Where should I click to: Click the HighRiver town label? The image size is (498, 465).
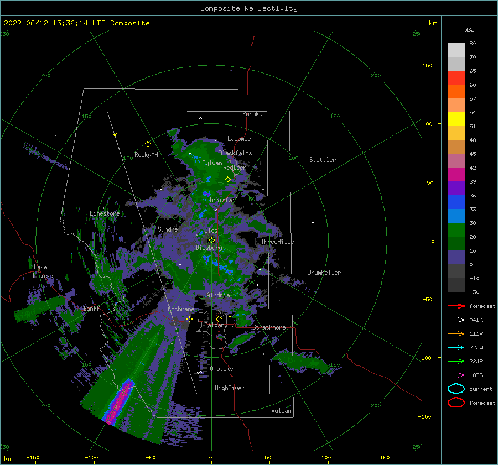click(x=230, y=388)
